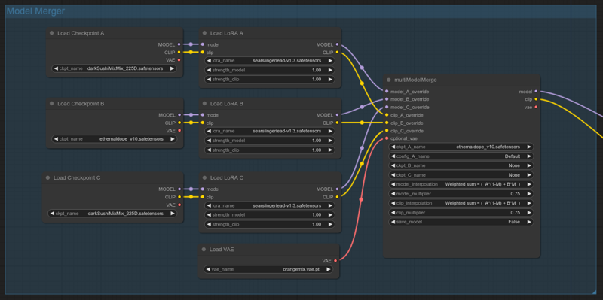Click the CLIP output socket of Load LoRA B
This screenshot has height=300, width=603.
(x=337, y=123)
